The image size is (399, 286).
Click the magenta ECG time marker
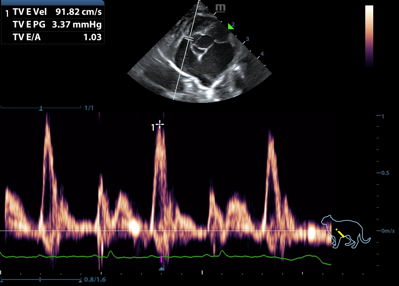161,259
